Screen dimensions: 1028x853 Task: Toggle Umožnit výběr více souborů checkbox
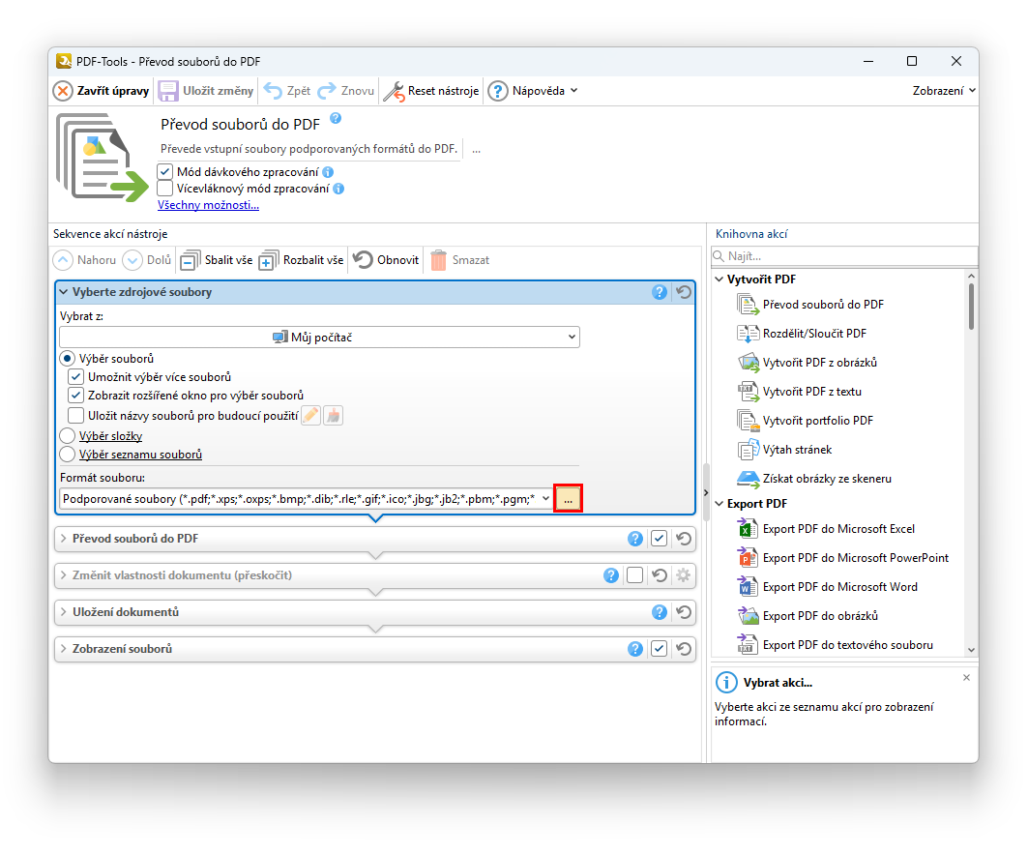coord(76,377)
